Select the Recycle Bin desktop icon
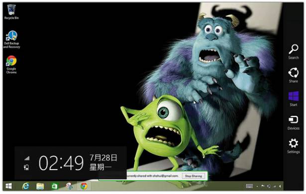The height and width of the screenshot is (194, 306). pyautogui.click(x=11, y=12)
